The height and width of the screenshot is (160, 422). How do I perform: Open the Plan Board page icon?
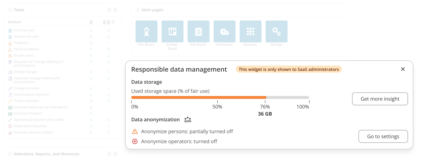click(147, 31)
